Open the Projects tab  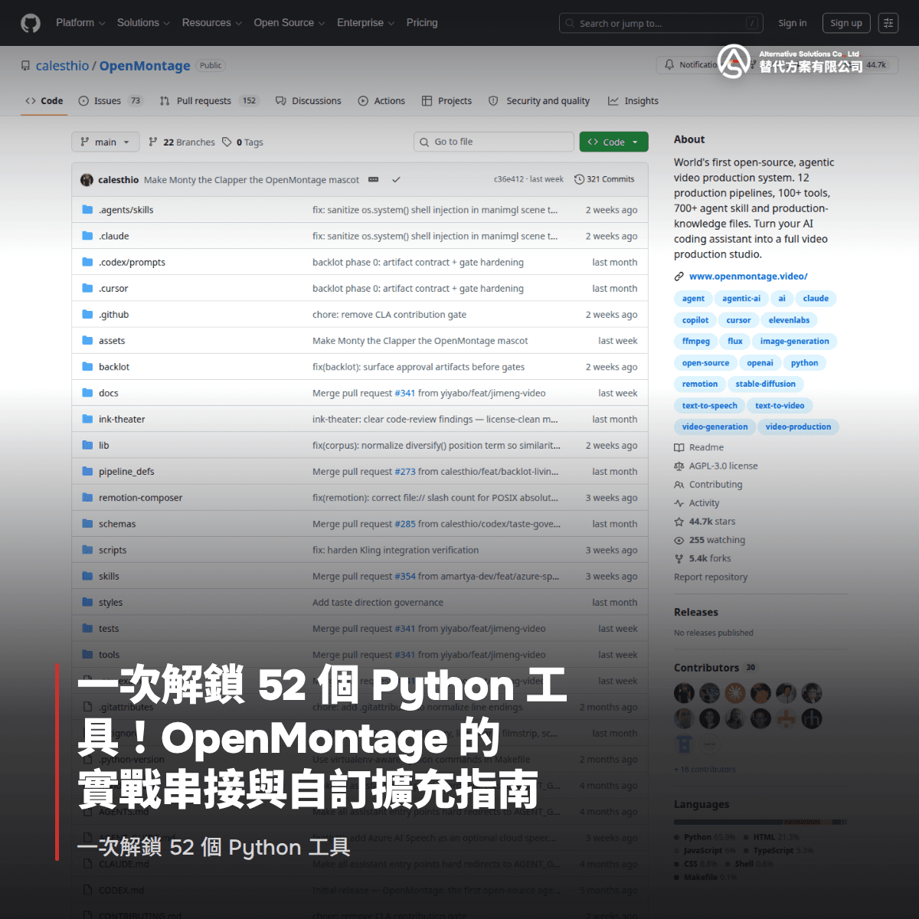click(446, 100)
